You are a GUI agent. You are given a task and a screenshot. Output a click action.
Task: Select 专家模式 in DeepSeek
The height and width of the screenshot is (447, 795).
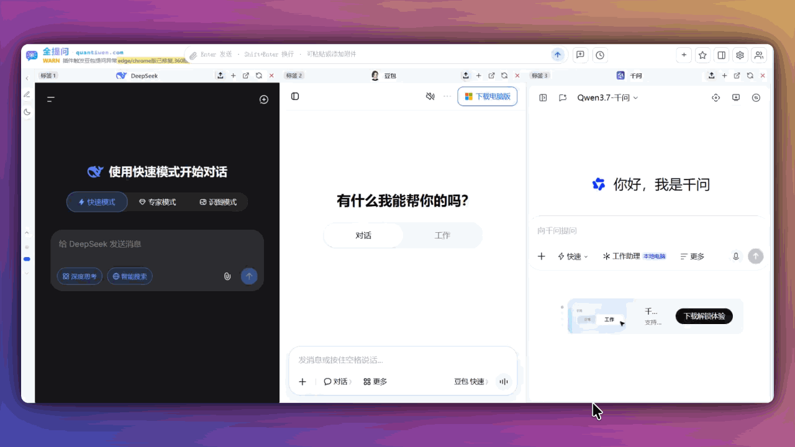[x=157, y=202]
